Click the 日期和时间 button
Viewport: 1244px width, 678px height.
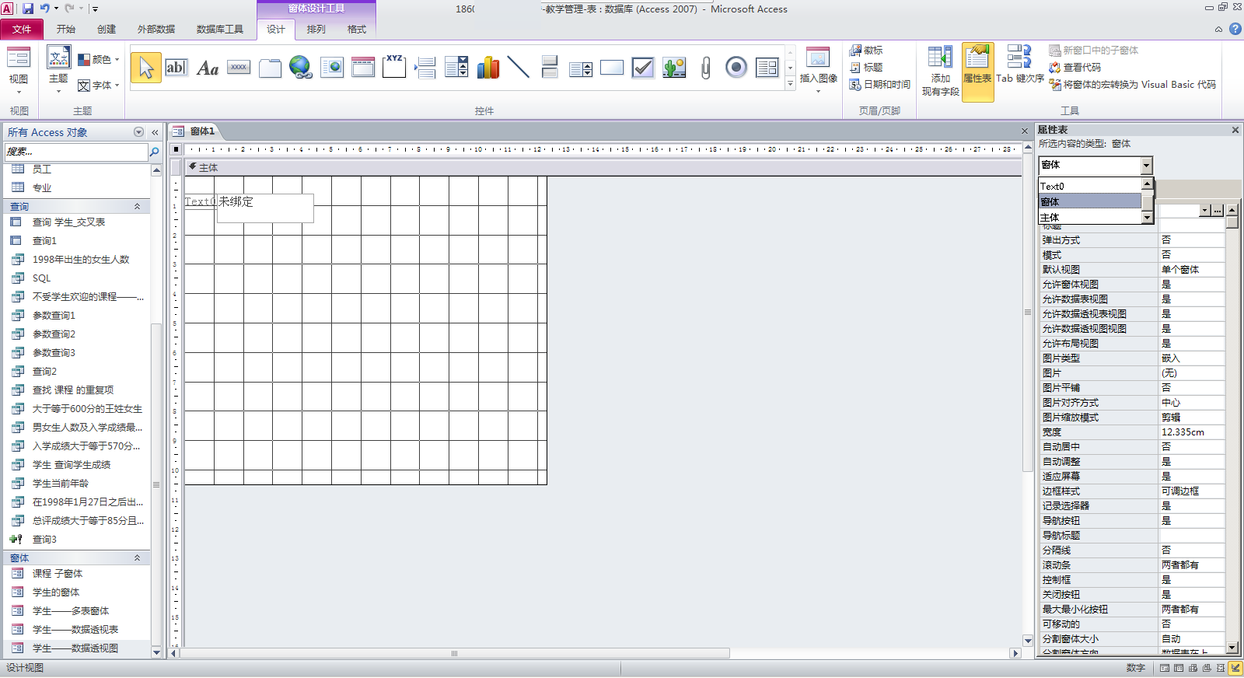click(879, 85)
